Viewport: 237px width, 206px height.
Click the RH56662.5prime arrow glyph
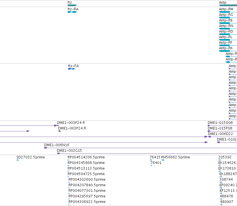(163, 160)
